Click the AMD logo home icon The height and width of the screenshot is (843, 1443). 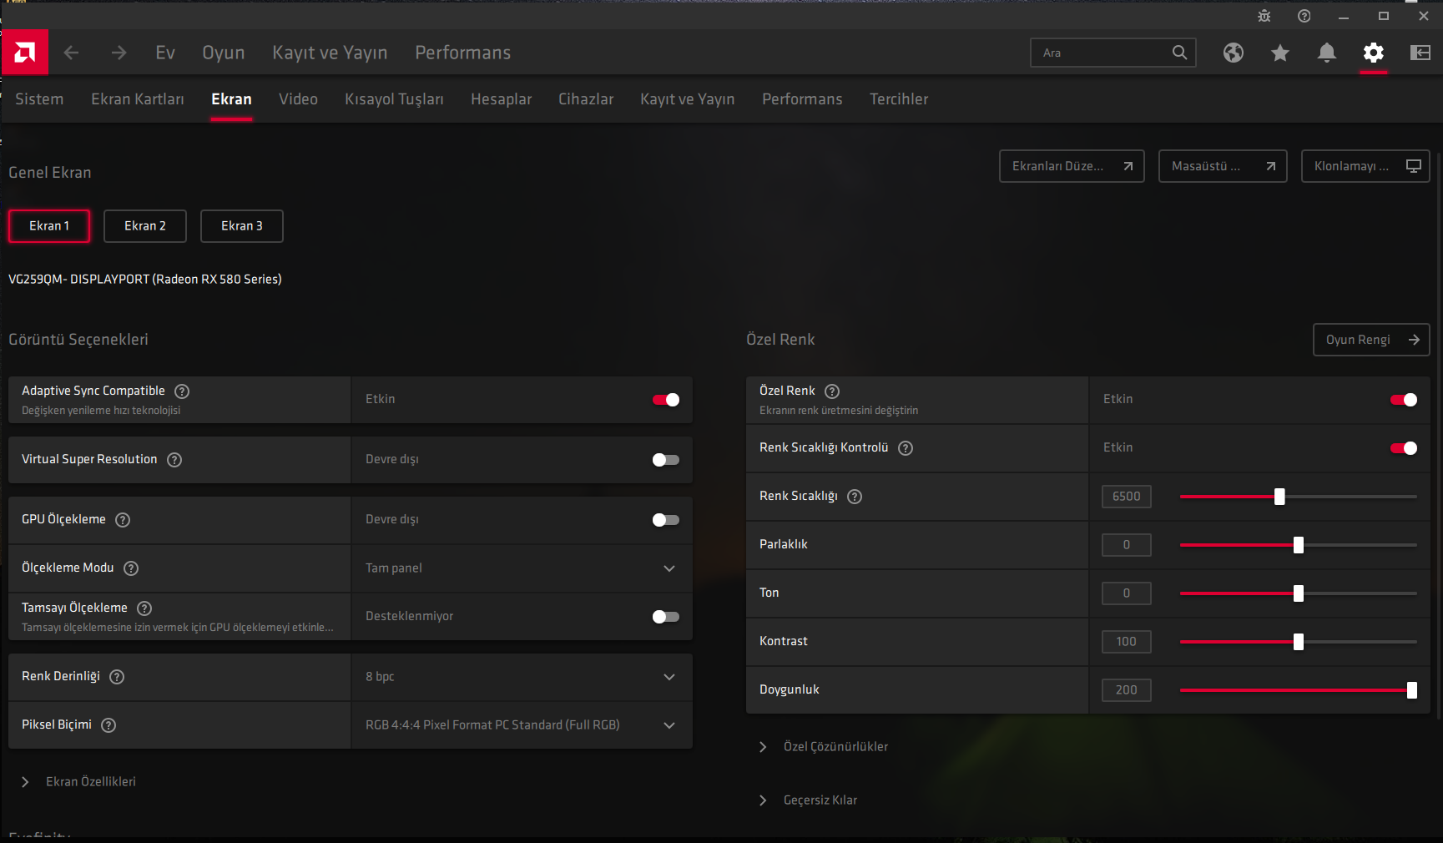coord(24,53)
